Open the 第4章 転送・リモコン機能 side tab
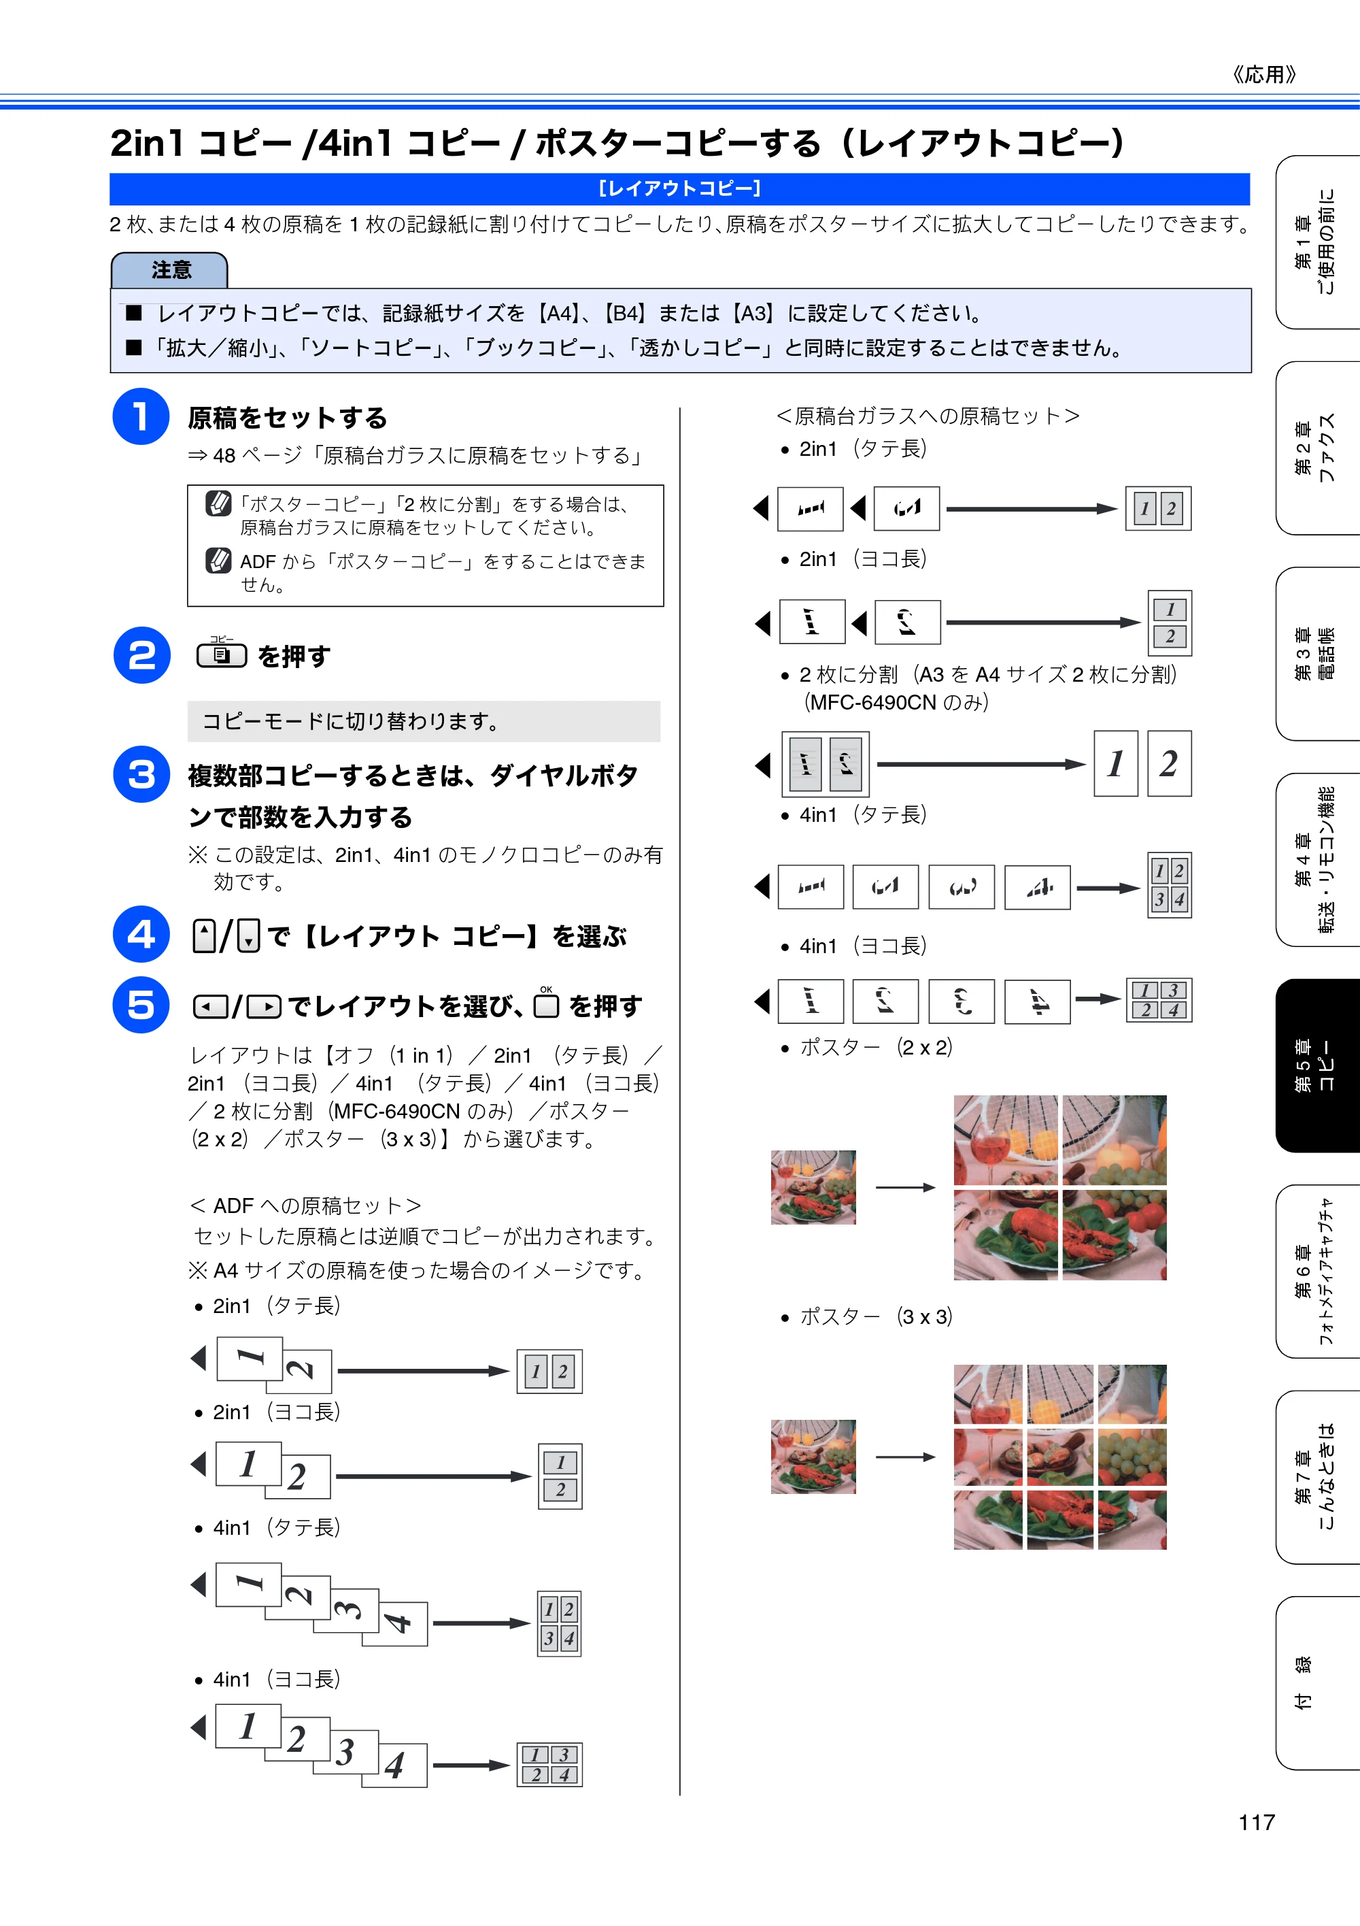The height and width of the screenshot is (1926, 1360). [x=1317, y=860]
